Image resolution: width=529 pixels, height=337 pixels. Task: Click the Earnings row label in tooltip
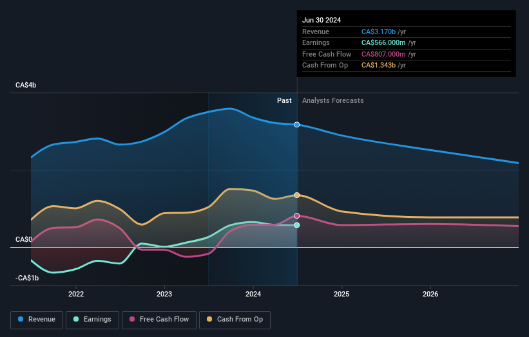point(316,42)
